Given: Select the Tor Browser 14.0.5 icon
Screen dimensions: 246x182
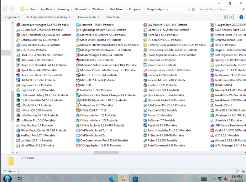Looking at the screenshot, I should click(x=212, y=75).
